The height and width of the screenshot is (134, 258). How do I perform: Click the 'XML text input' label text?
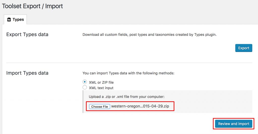(x=101, y=88)
